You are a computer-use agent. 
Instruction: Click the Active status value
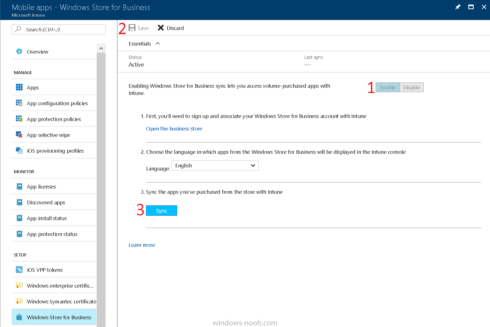pyautogui.click(x=136, y=64)
